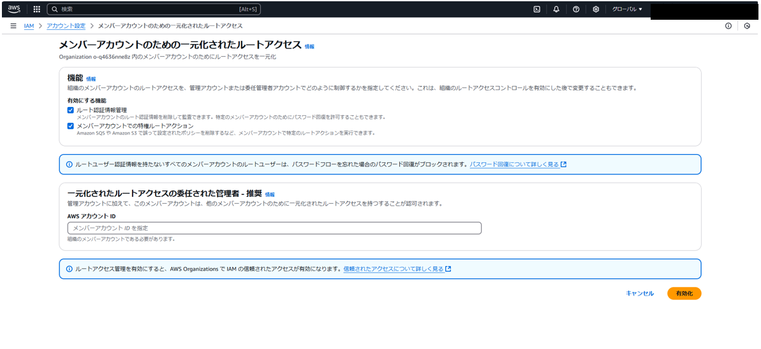Open パスワード回復について詳しく見る link
Viewport: 761px width, 349px height.
[x=514, y=164]
